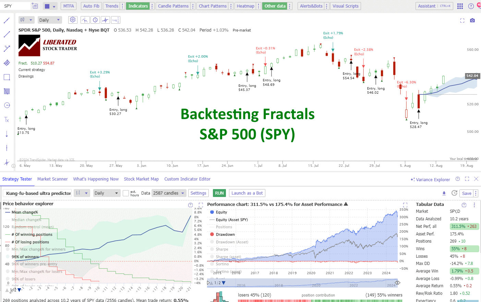Click RUN to start the backtest

[x=219, y=193]
